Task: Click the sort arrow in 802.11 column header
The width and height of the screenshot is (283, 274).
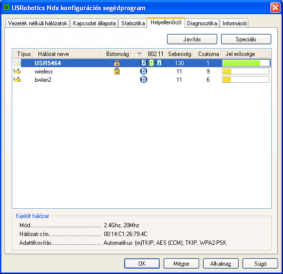Action: pos(139,54)
